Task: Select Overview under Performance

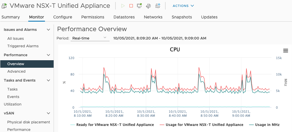Action: (x=27, y=64)
